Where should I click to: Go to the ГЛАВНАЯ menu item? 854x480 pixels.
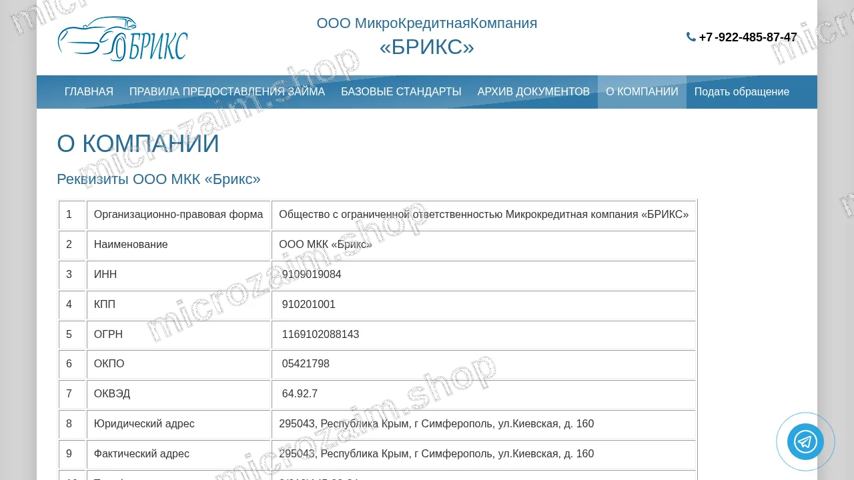89,92
